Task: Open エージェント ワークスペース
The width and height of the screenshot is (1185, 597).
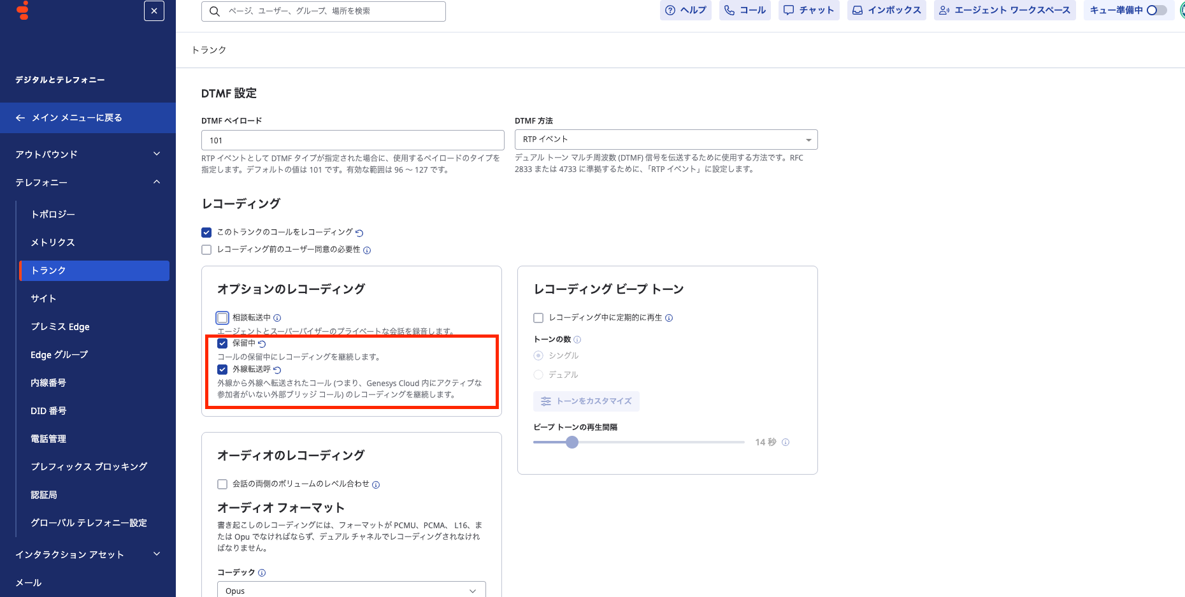Action: (x=1005, y=10)
